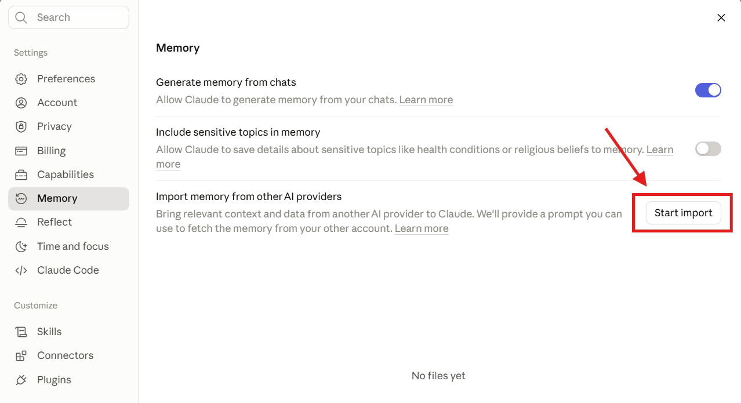Select the Time and focus moon icon
741x403 pixels.
point(21,246)
